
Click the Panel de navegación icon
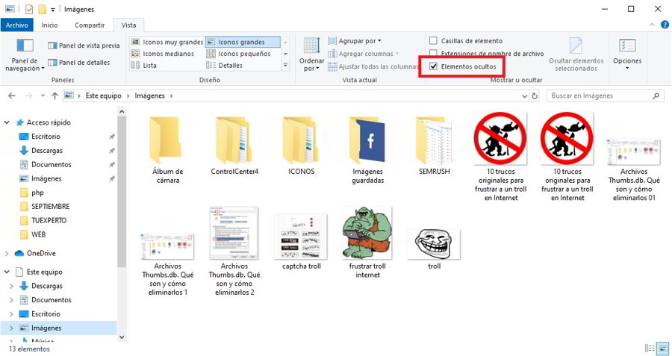[x=25, y=48]
